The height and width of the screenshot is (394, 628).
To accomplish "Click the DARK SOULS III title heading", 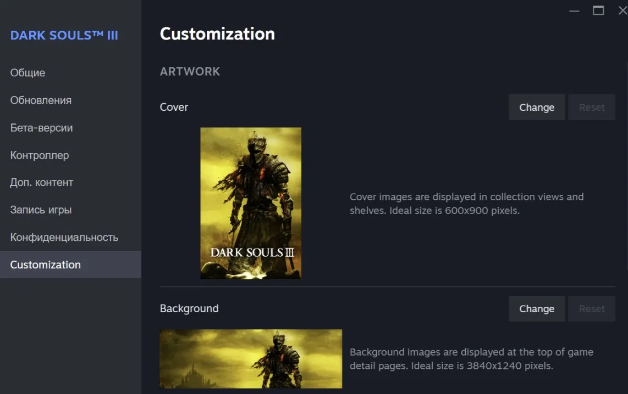I will pyautogui.click(x=64, y=35).
